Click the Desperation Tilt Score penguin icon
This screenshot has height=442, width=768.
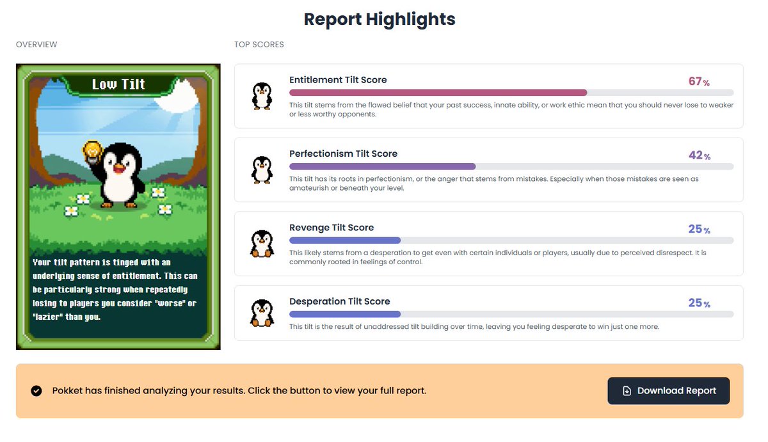pyautogui.click(x=262, y=313)
